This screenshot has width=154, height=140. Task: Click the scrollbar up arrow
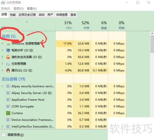pos(152,33)
